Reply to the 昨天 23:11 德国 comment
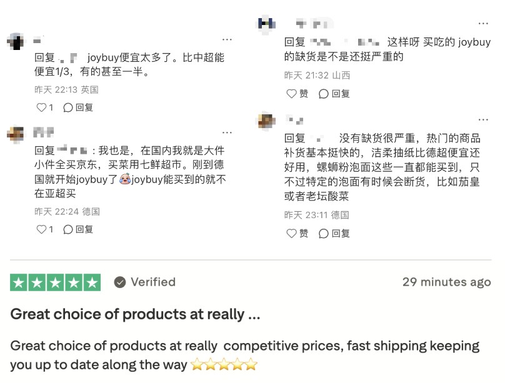The image size is (505, 383). [334, 233]
